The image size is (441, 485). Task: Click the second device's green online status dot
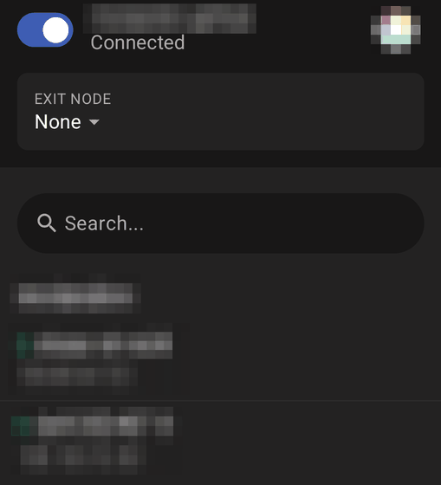click(21, 425)
